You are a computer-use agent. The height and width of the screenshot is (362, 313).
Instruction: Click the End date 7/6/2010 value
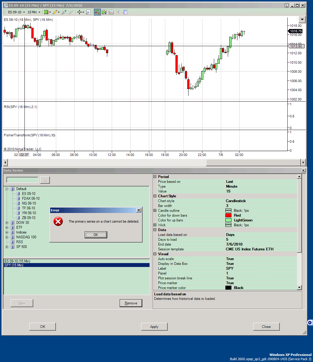[x=261, y=244]
